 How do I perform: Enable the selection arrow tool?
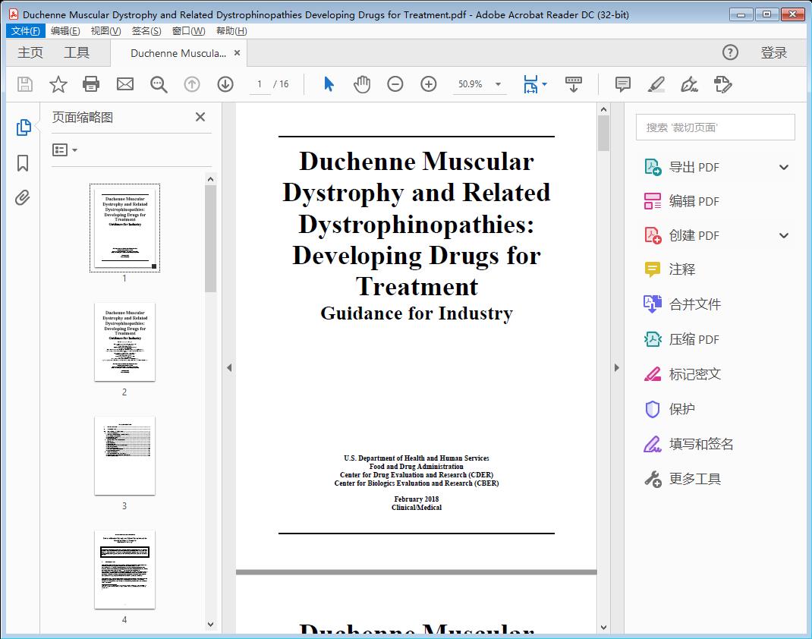click(329, 84)
